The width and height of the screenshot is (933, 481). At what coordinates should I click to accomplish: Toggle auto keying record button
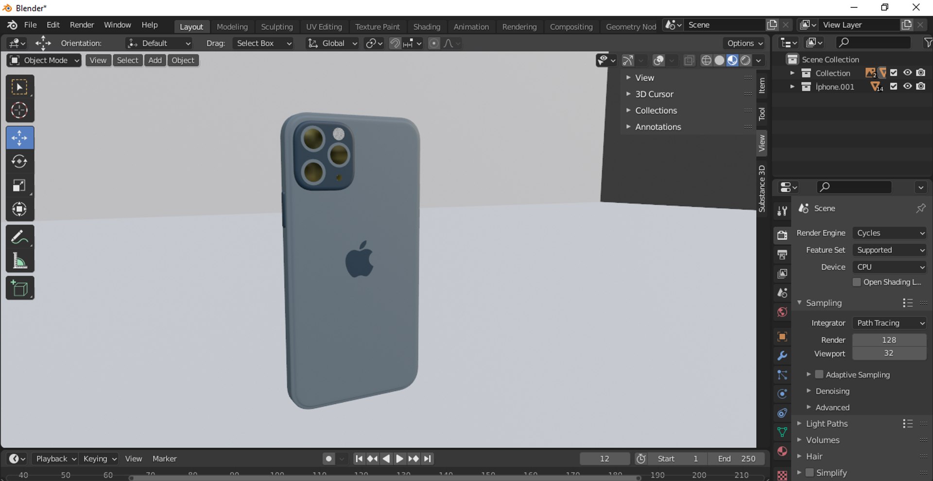point(329,459)
